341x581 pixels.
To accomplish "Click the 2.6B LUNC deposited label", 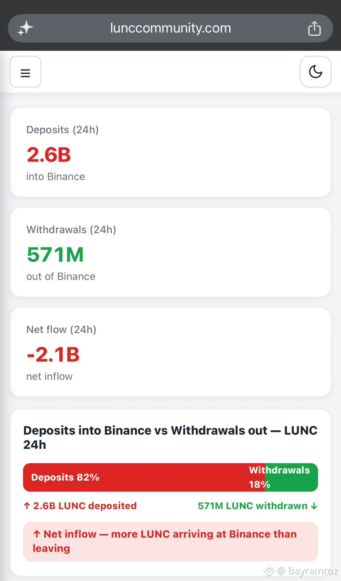I will (x=80, y=506).
